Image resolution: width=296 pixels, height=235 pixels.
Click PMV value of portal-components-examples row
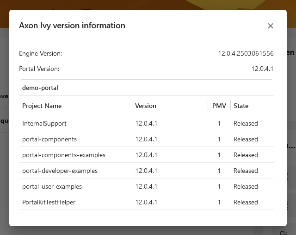coord(219,155)
